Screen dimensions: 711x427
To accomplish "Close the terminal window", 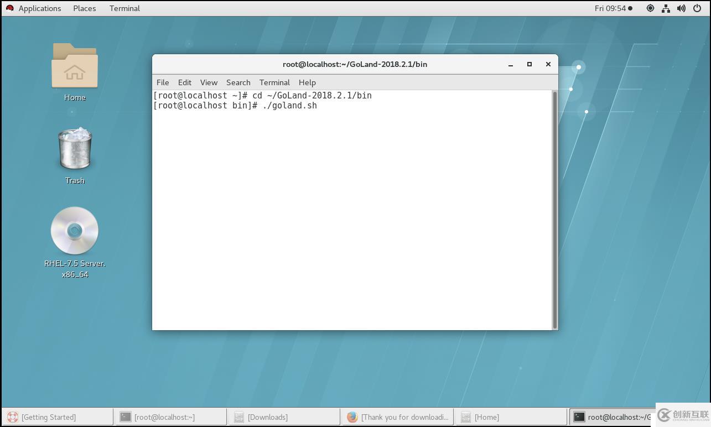I will pyautogui.click(x=548, y=64).
